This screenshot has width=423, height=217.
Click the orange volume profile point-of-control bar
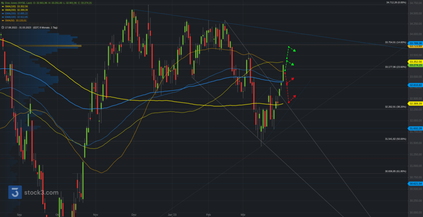[x=41, y=46]
